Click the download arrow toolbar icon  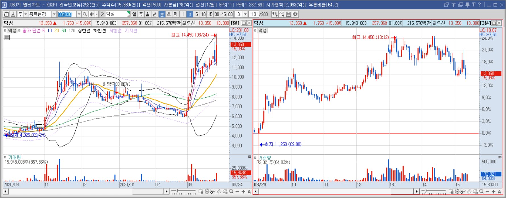coord(13,14)
